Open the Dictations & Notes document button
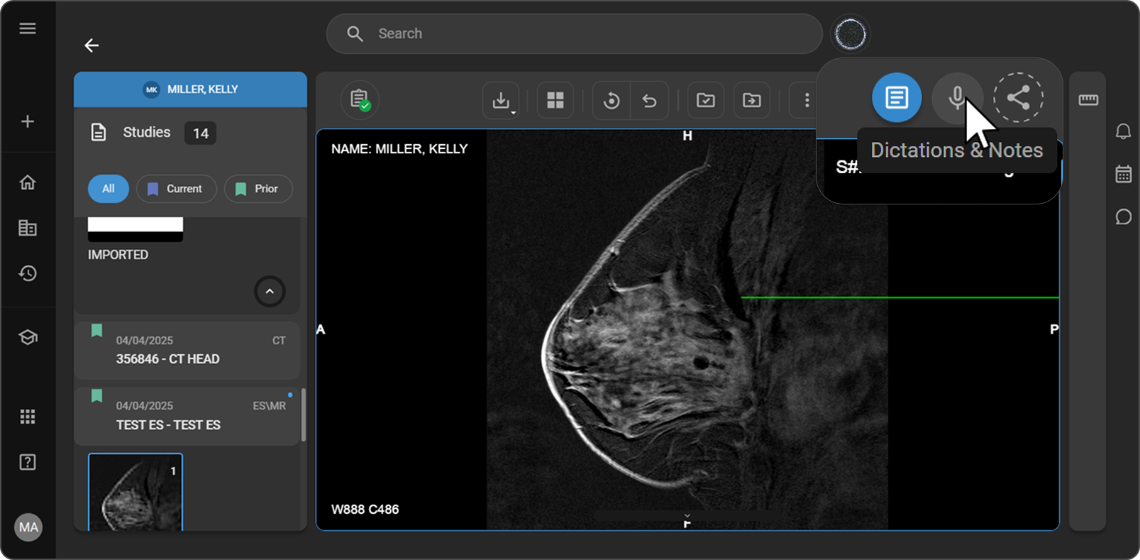Image resolution: width=1140 pixels, height=560 pixels. click(x=897, y=97)
